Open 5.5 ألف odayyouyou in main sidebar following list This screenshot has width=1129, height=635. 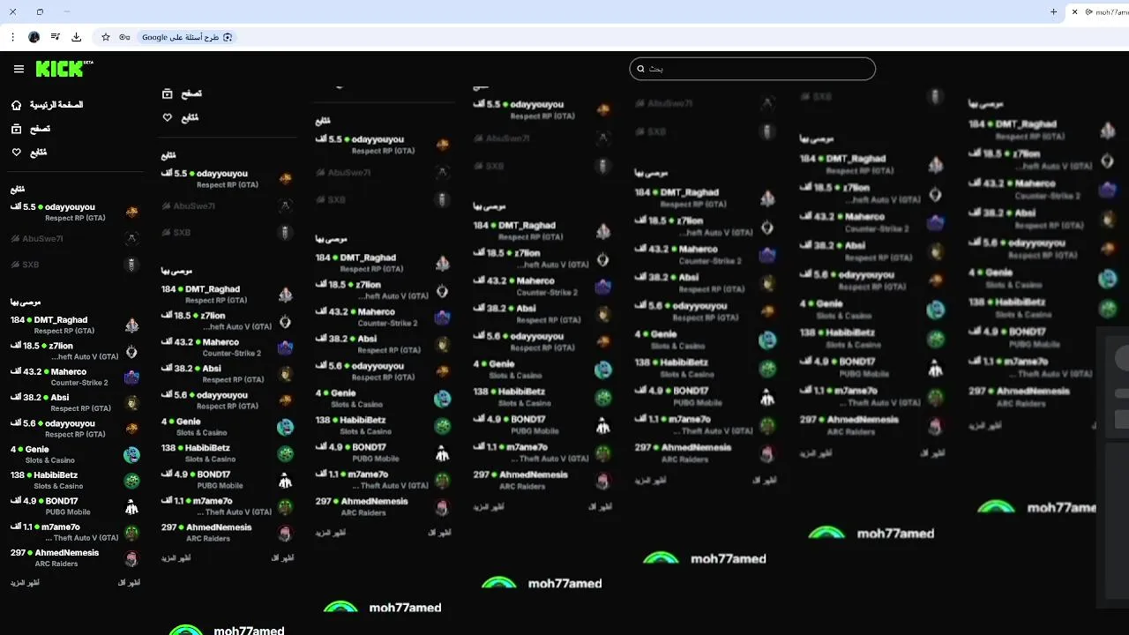click(75, 212)
